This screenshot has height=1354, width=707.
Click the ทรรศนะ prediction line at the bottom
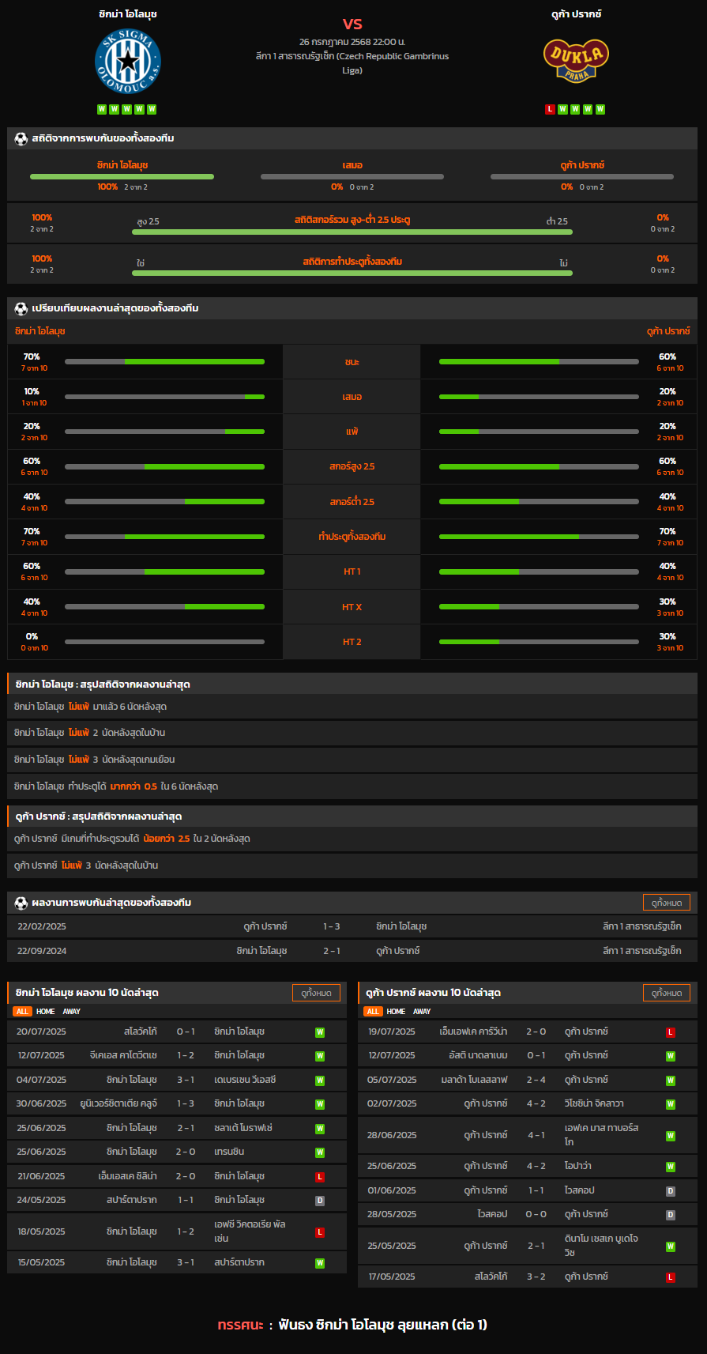(352, 1325)
